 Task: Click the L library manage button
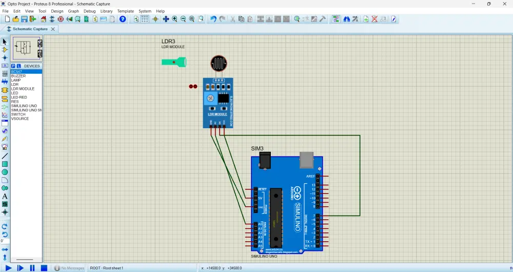point(18,66)
